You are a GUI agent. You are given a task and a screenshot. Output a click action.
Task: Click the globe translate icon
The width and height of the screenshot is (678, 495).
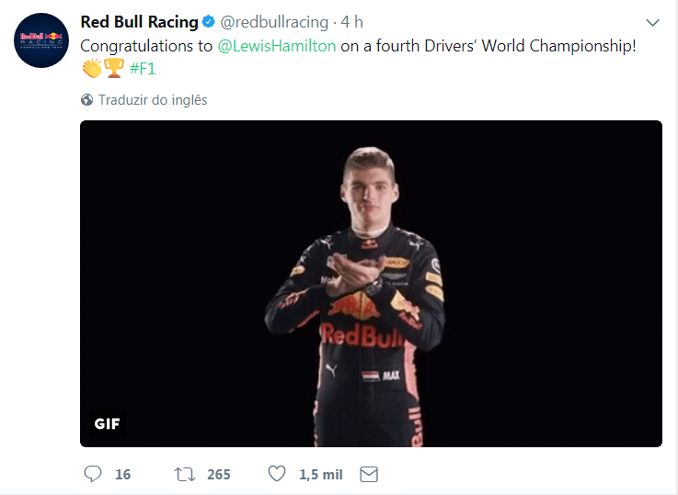pos(87,100)
